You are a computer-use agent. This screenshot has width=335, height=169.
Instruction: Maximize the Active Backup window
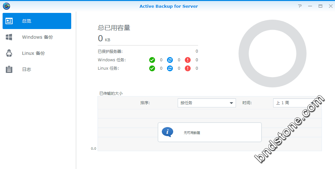click(320, 6)
